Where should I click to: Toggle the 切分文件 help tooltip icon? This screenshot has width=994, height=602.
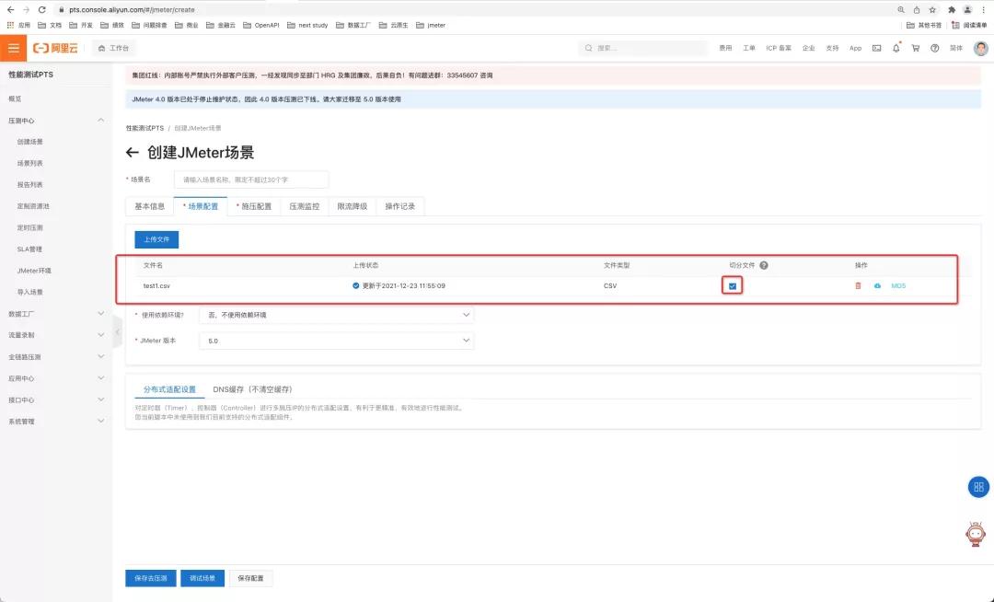pyautogui.click(x=763, y=265)
